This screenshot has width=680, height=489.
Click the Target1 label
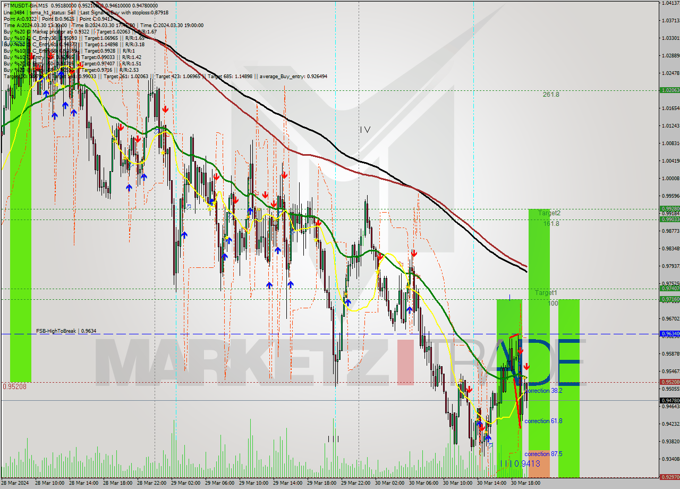(x=546, y=293)
